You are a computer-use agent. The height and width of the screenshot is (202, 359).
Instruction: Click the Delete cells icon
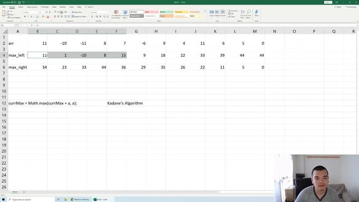217,13
